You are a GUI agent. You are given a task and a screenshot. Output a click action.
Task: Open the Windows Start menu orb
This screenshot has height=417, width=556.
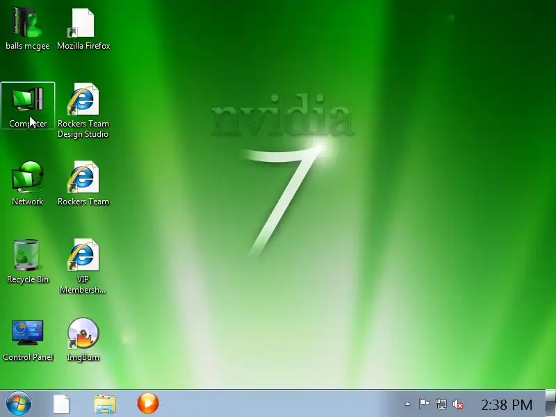coord(19,404)
